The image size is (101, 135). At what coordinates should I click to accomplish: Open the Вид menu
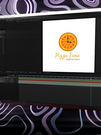(8, 17)
